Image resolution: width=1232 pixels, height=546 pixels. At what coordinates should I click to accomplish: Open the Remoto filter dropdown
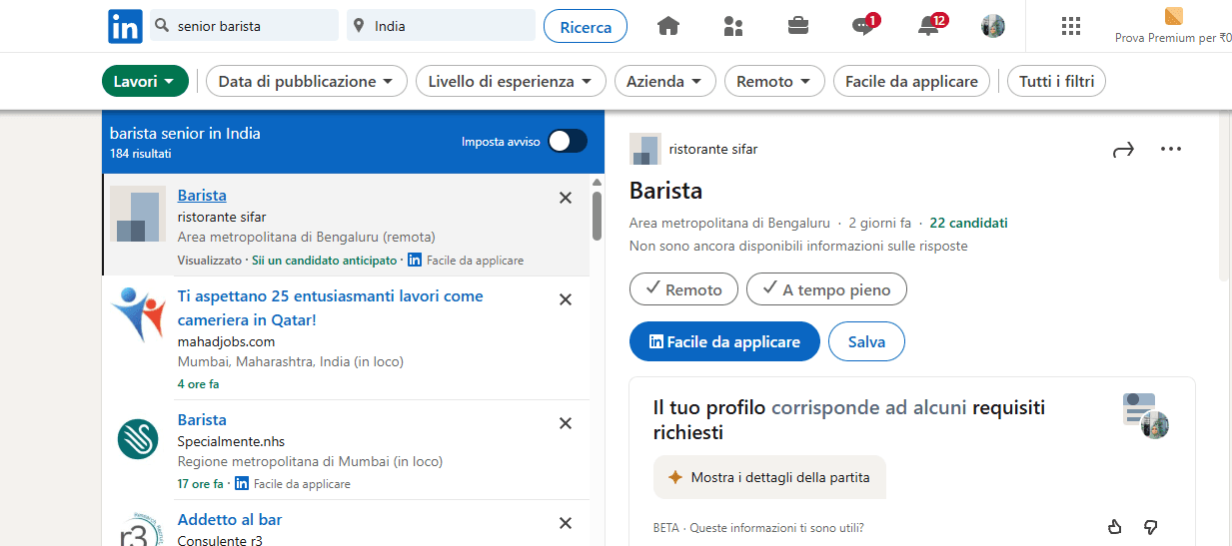(x=773, y=82)
